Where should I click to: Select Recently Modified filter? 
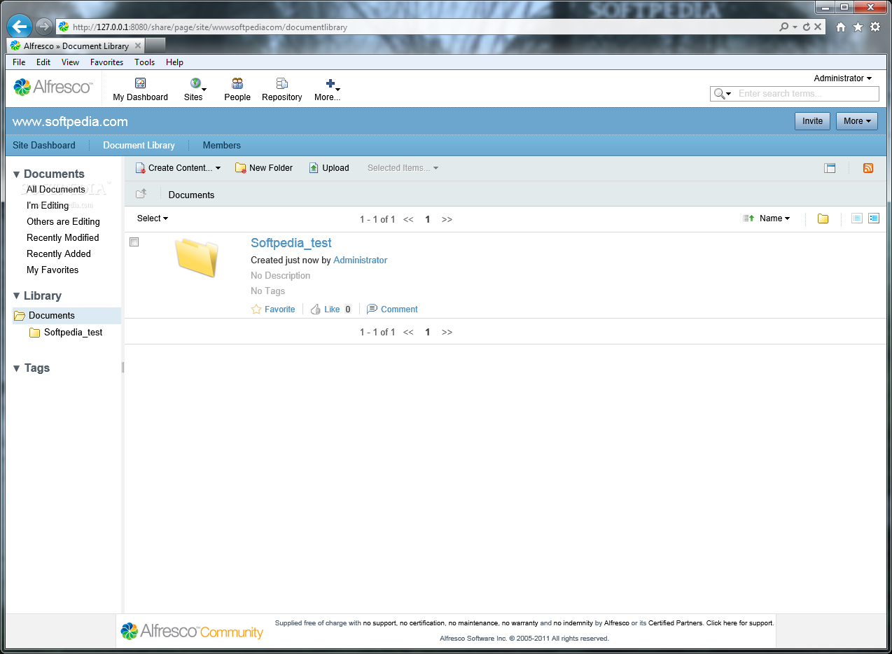coord(63,237)
